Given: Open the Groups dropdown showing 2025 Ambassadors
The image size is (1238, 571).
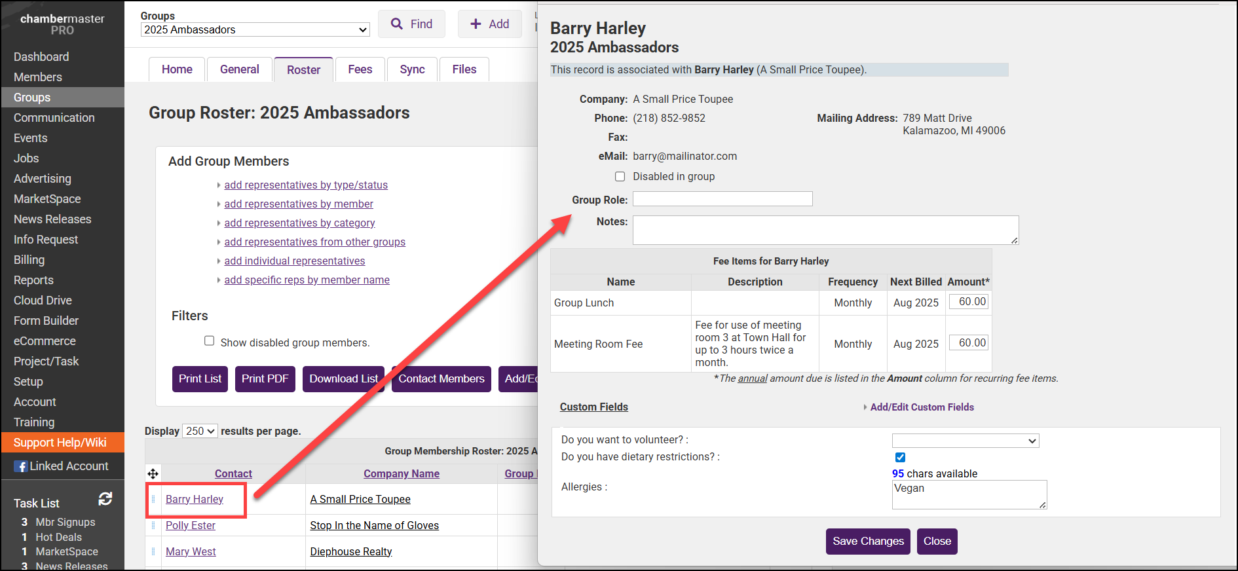Looking at the screenshot, I should coord(255,30).
